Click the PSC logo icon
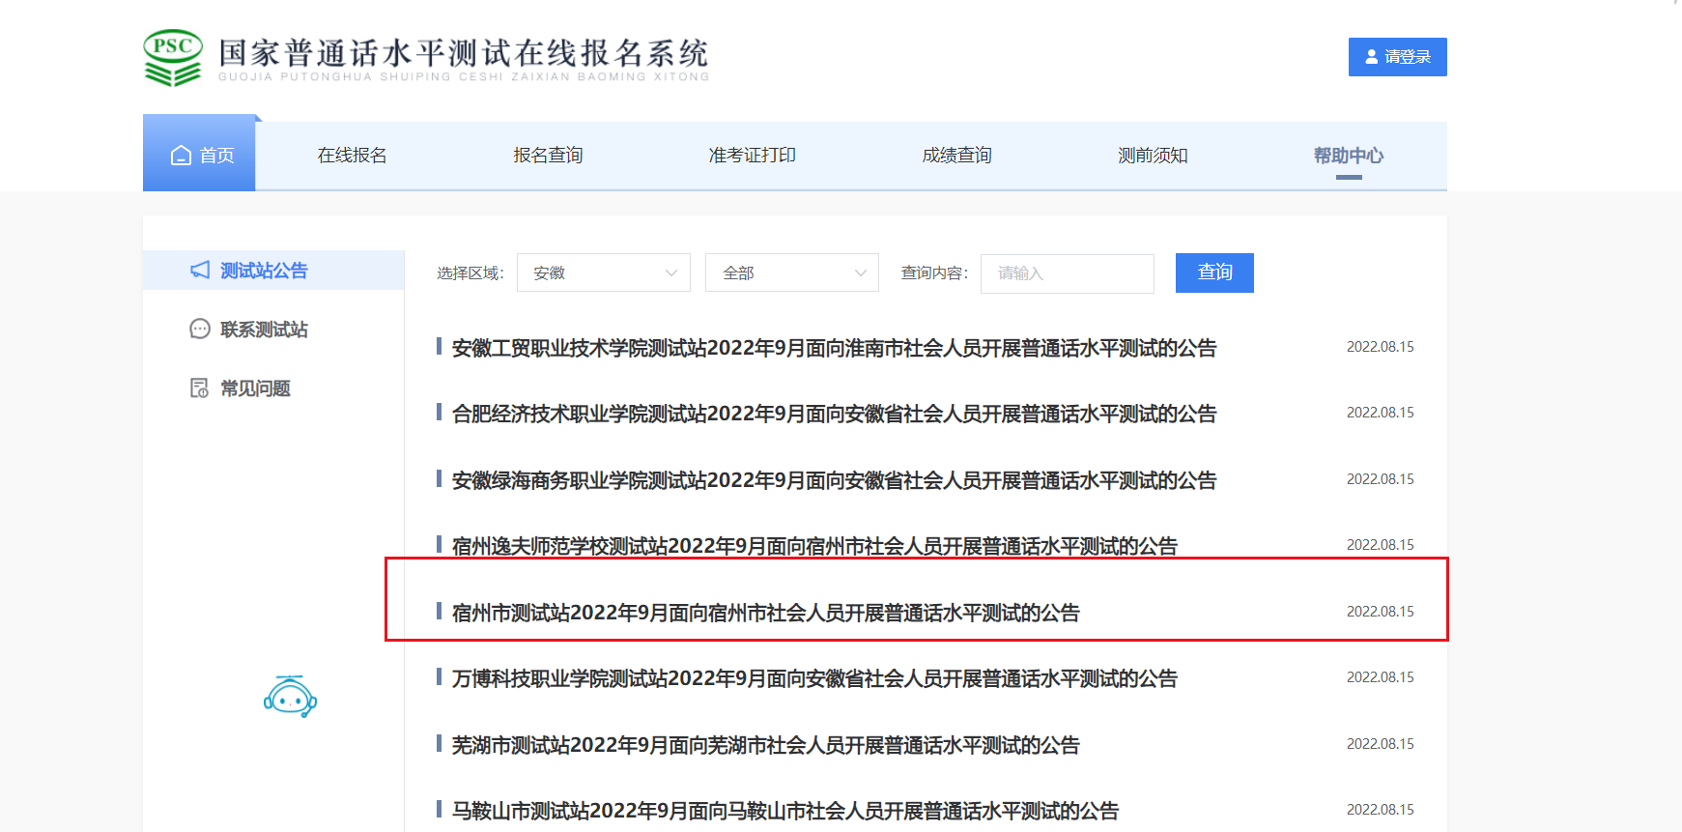1682x832 pixels. (173, 57)
